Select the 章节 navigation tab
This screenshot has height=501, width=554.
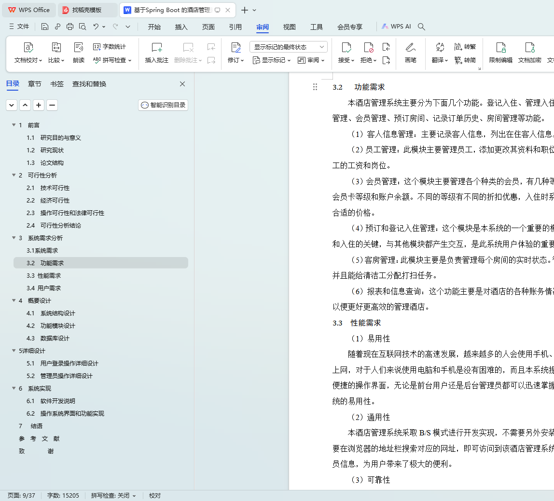pos(35,84)
